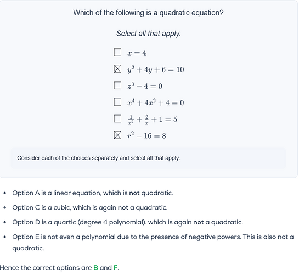The width and height of the screenshot is (299, 275).
Task: Click the quartic equation x⁴ + 4x² + 4 = 0
Action: pos(156,102)
